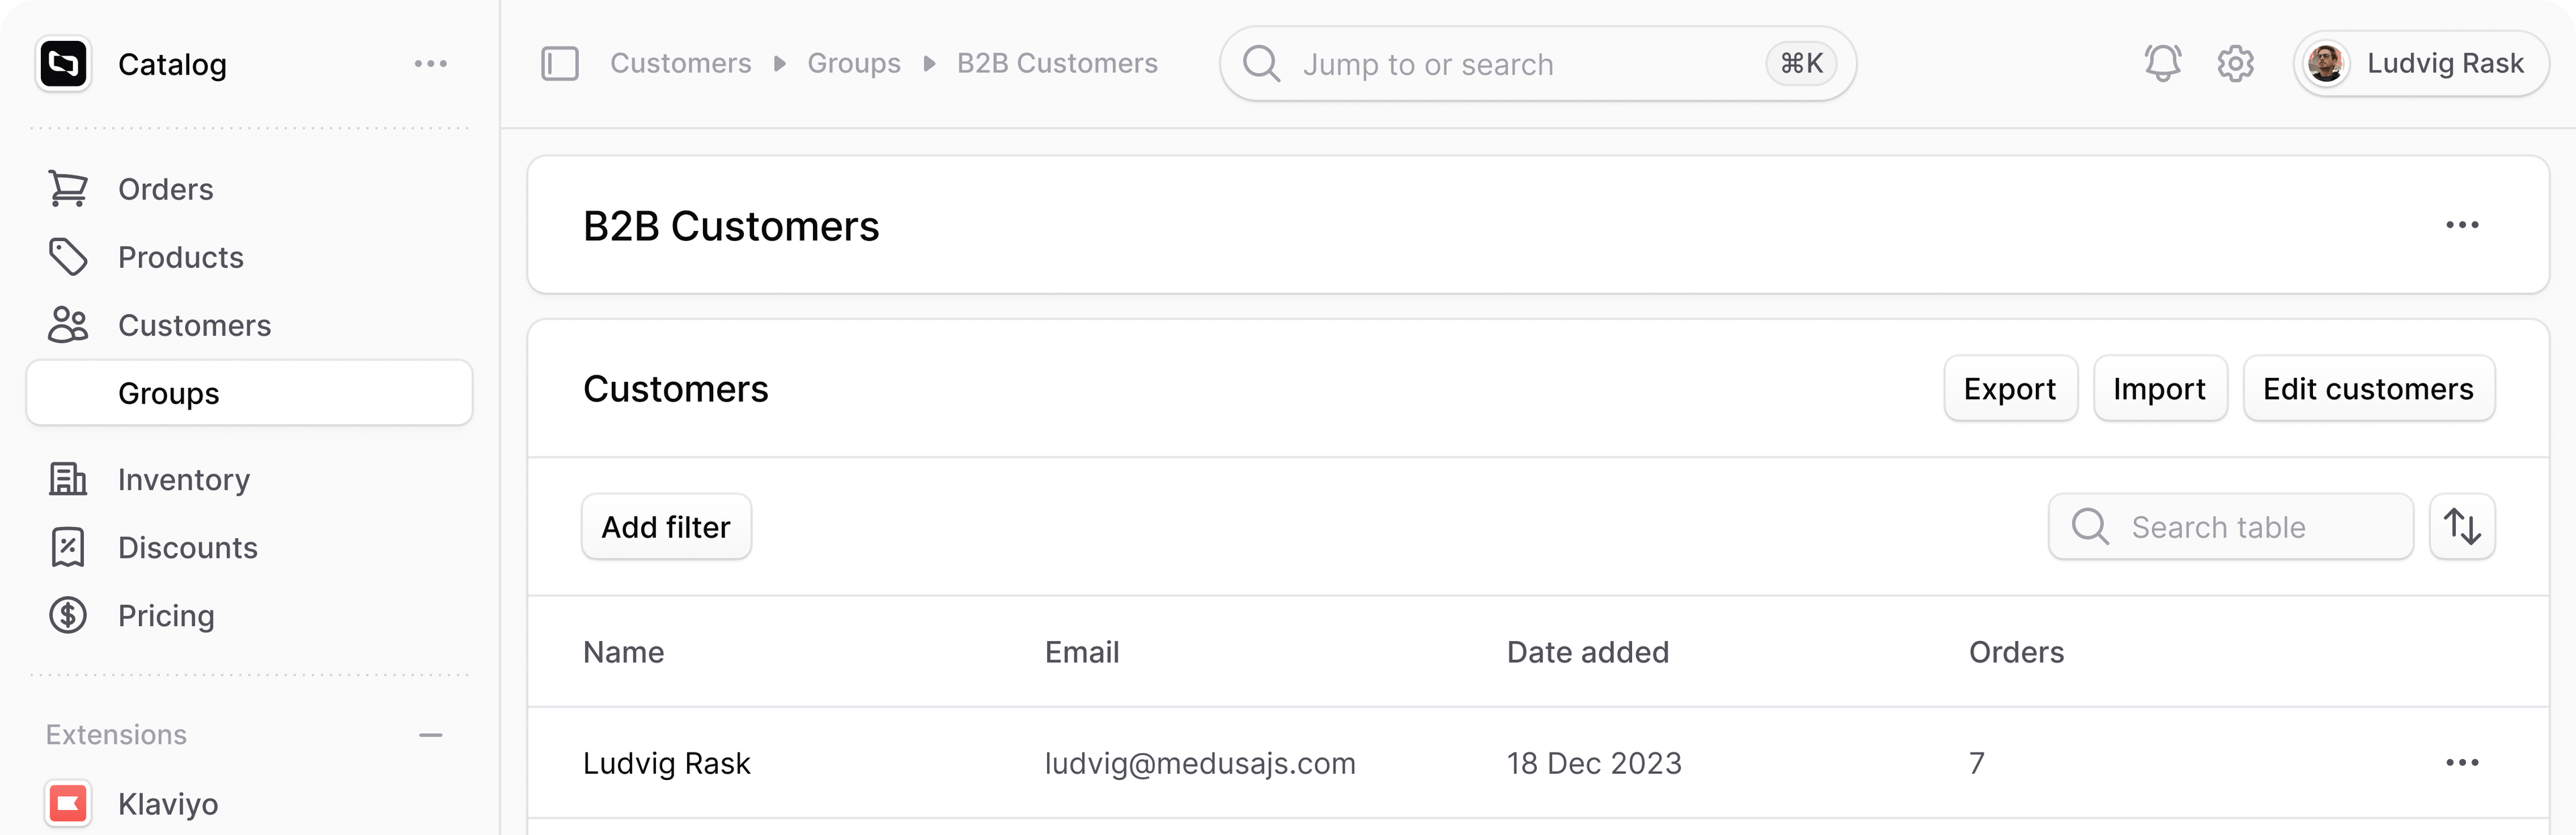Select Groups in the sidebar
2576x835 pixels.
pyautogui.click(x=249, y=393)
